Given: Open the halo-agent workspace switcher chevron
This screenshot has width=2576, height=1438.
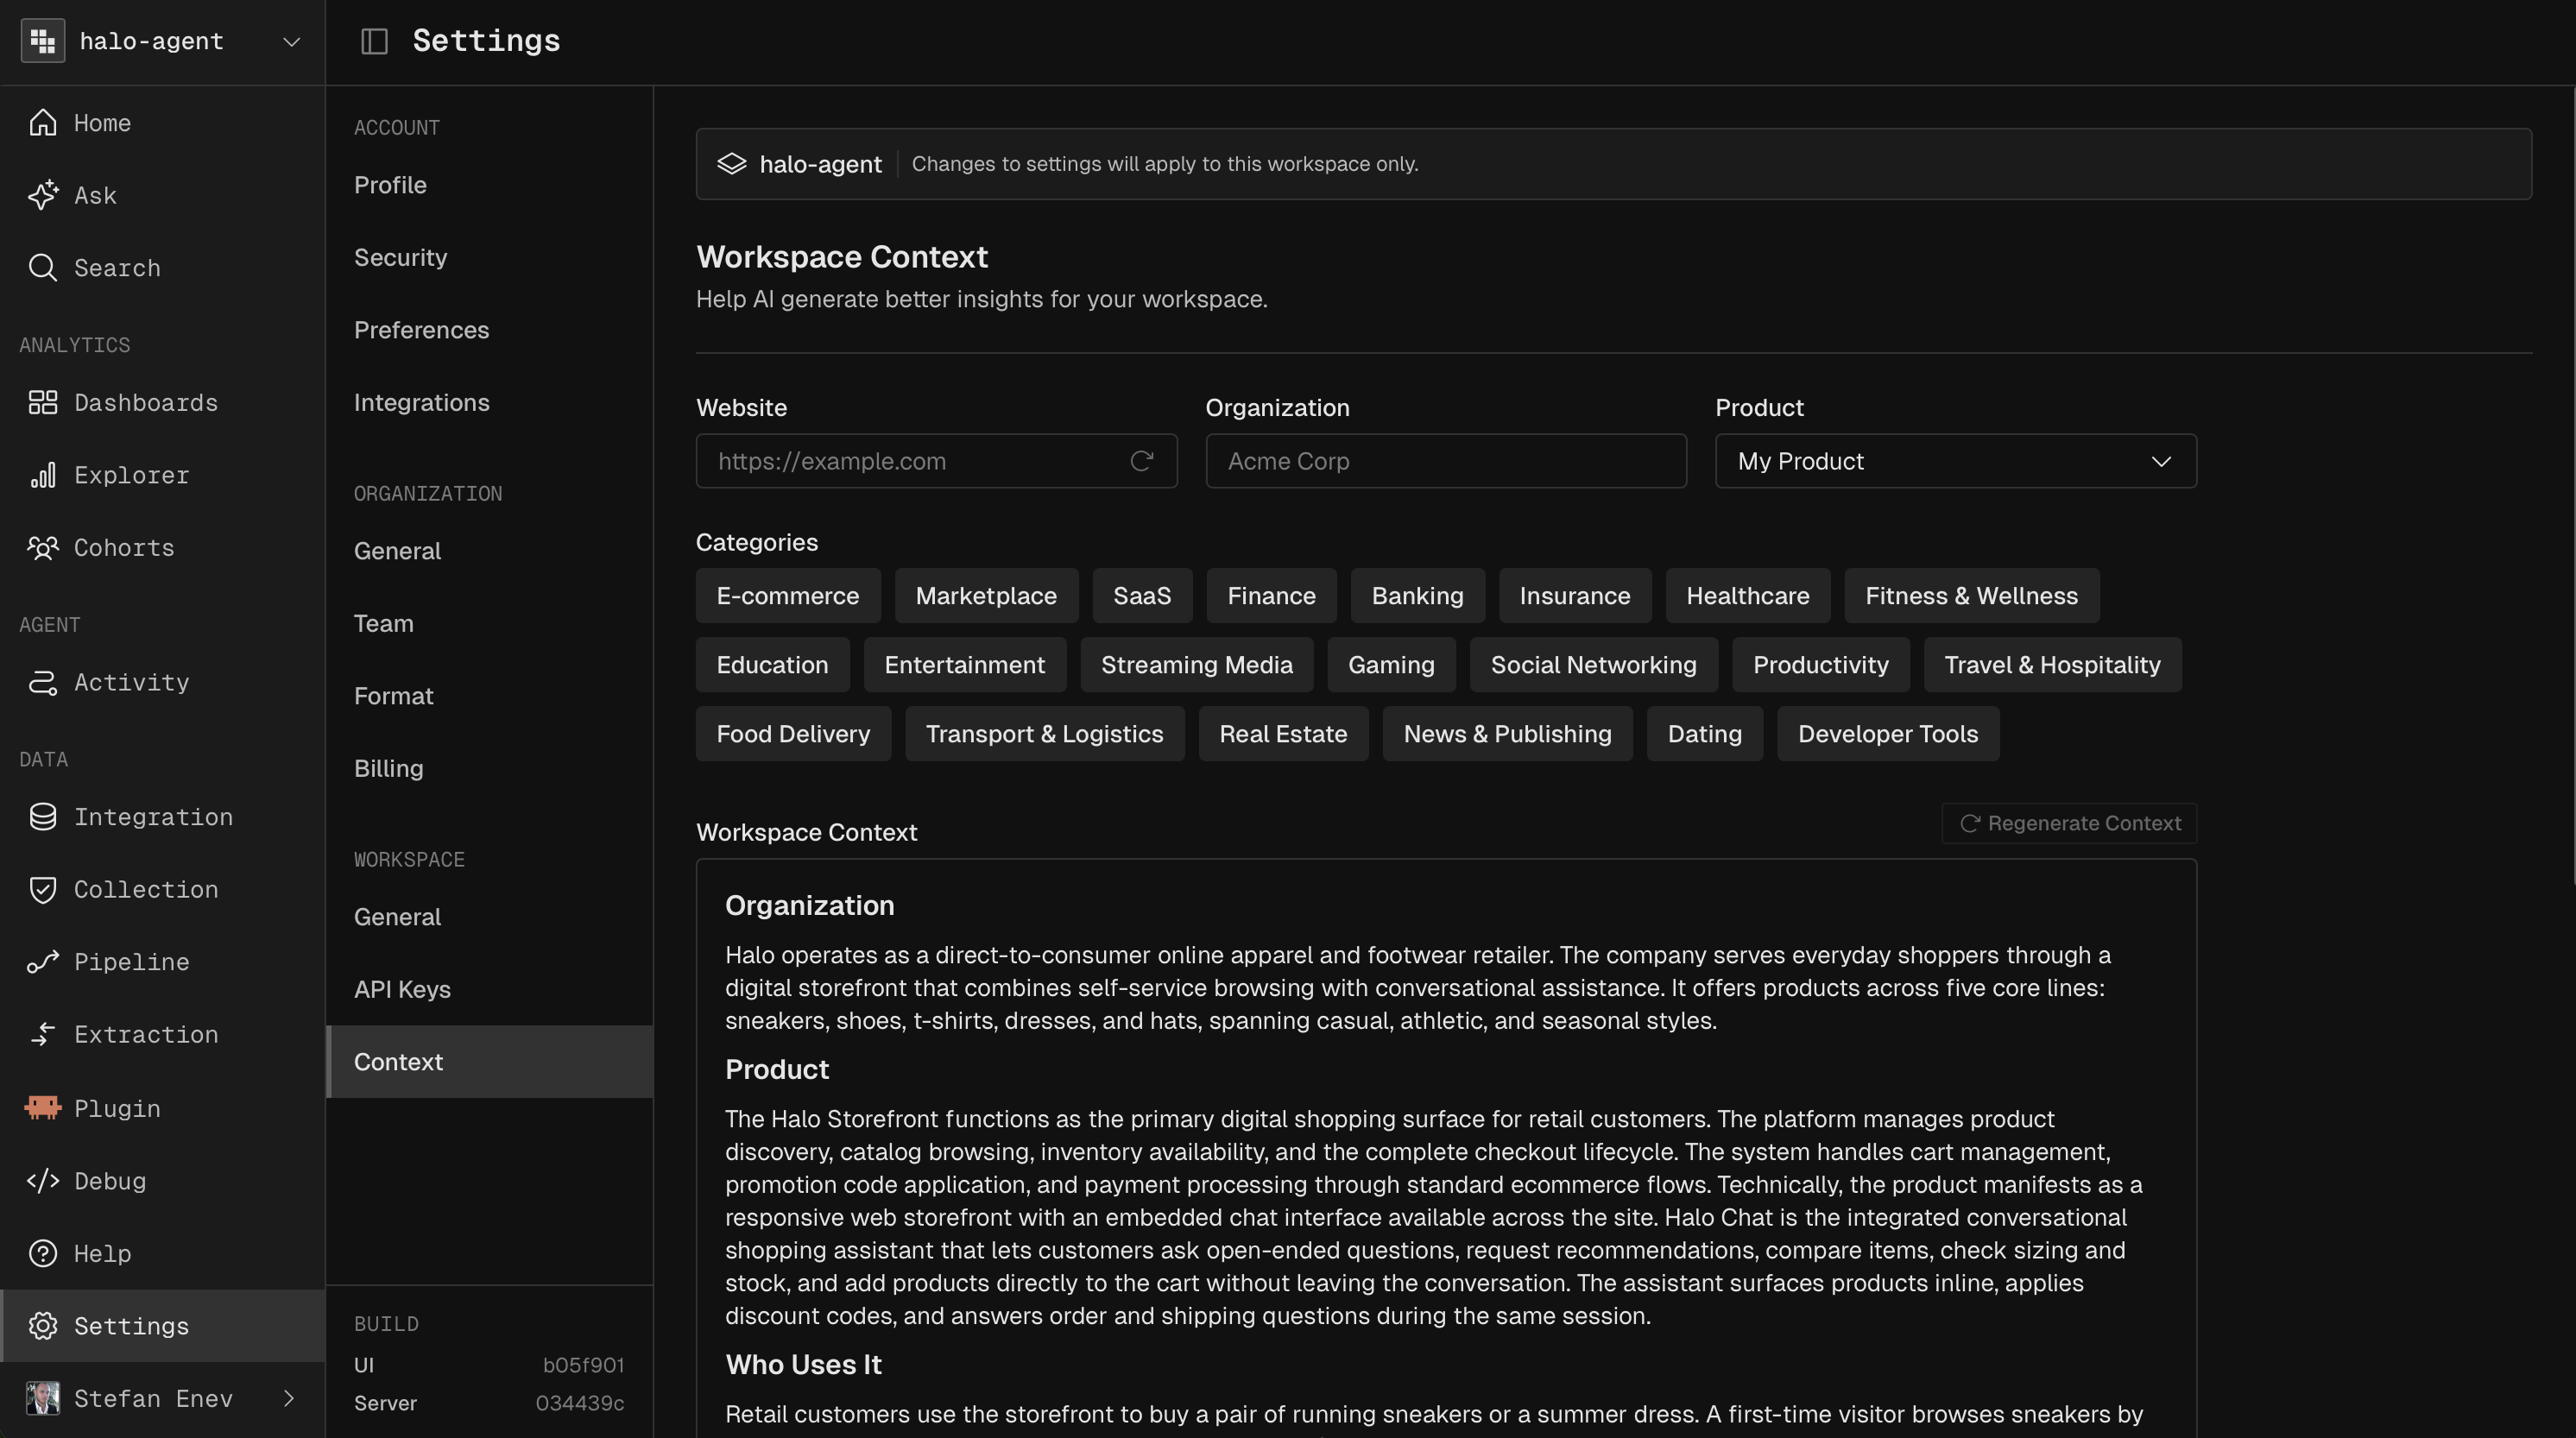Looking at the screenshot, I should pyautogui.click(x=291, y=42).
